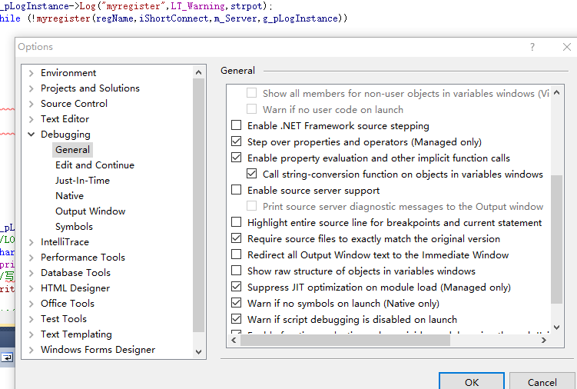Open the Symbols options page
577x389 pixels.
click(74, 227)
